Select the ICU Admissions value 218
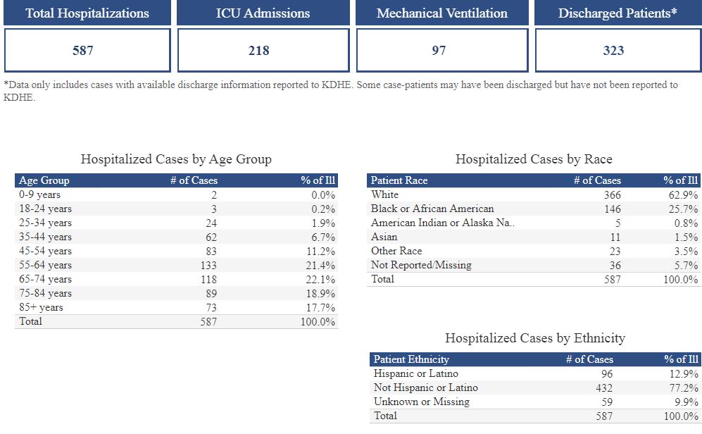This screenshot has width=702, height=434. 263,50
